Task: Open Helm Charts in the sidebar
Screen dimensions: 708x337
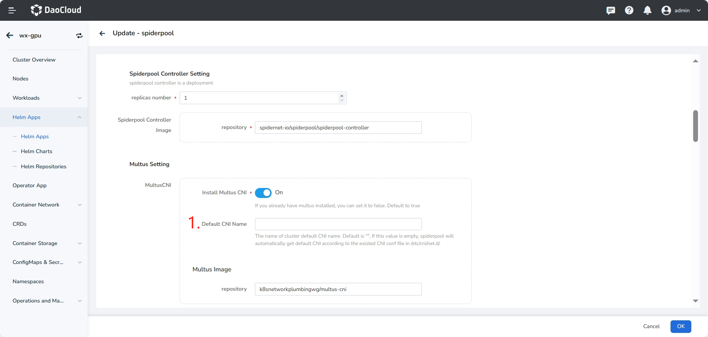Action: [x=36, y=151]
